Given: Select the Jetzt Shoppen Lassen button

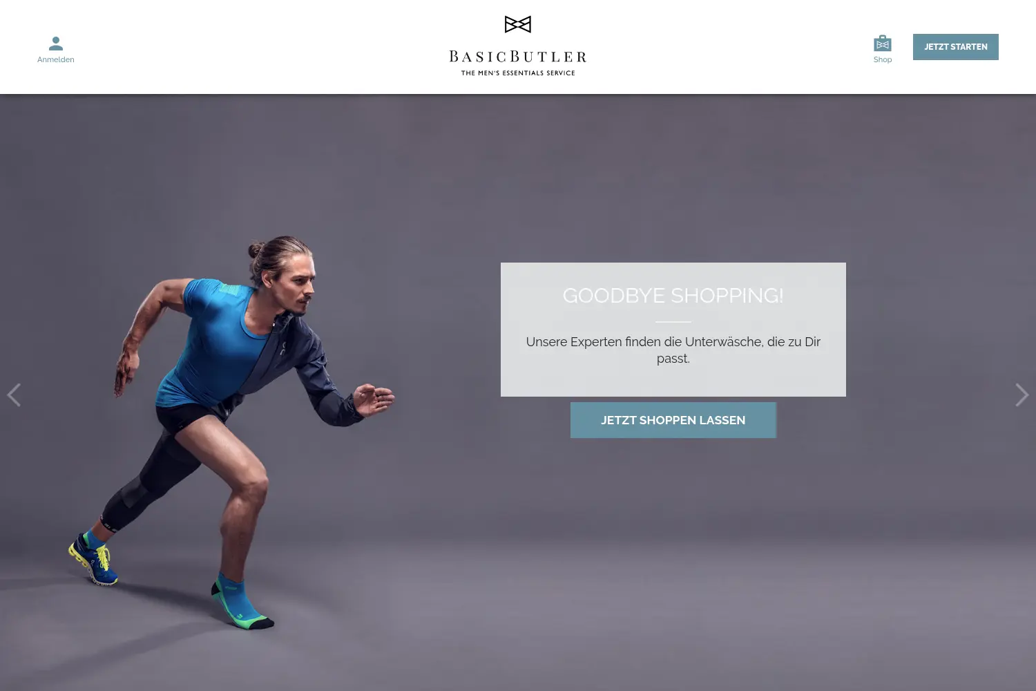Looking at the screenshot, I should click(x=673, y=420).
